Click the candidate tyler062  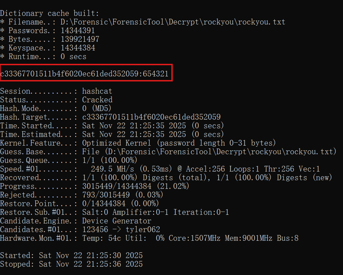(x=143, y=230)
